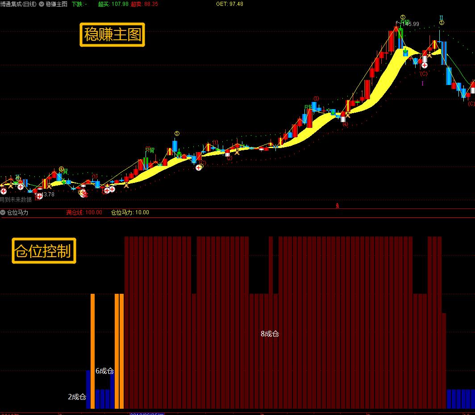Image resolution: width=475 pixels, height=415 pixels.
Task: Click the magenta I wave marker
Action: click(x=423, y=83)
